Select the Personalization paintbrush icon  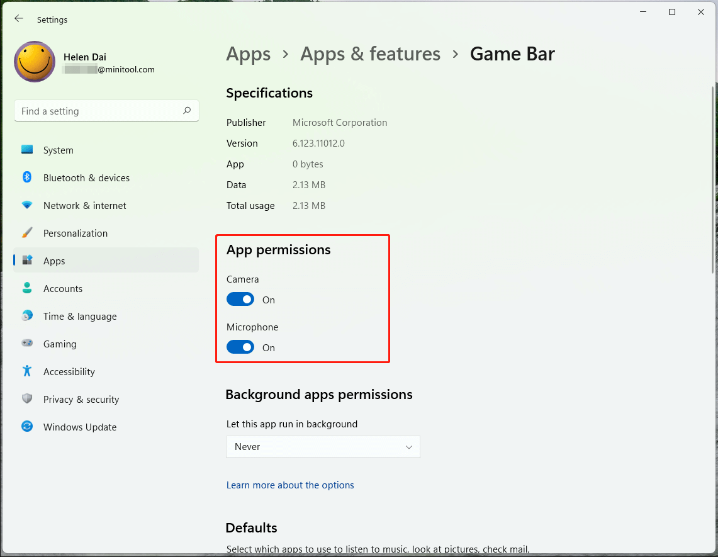pos(27,233)
